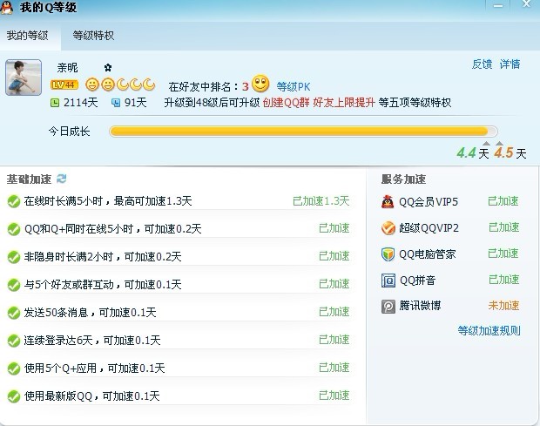Click the QQ会员VIP5 service label
This screenshot has width=540, height=426.
pos(429,202)
